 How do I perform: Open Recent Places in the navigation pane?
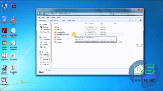tap(45, 32)
